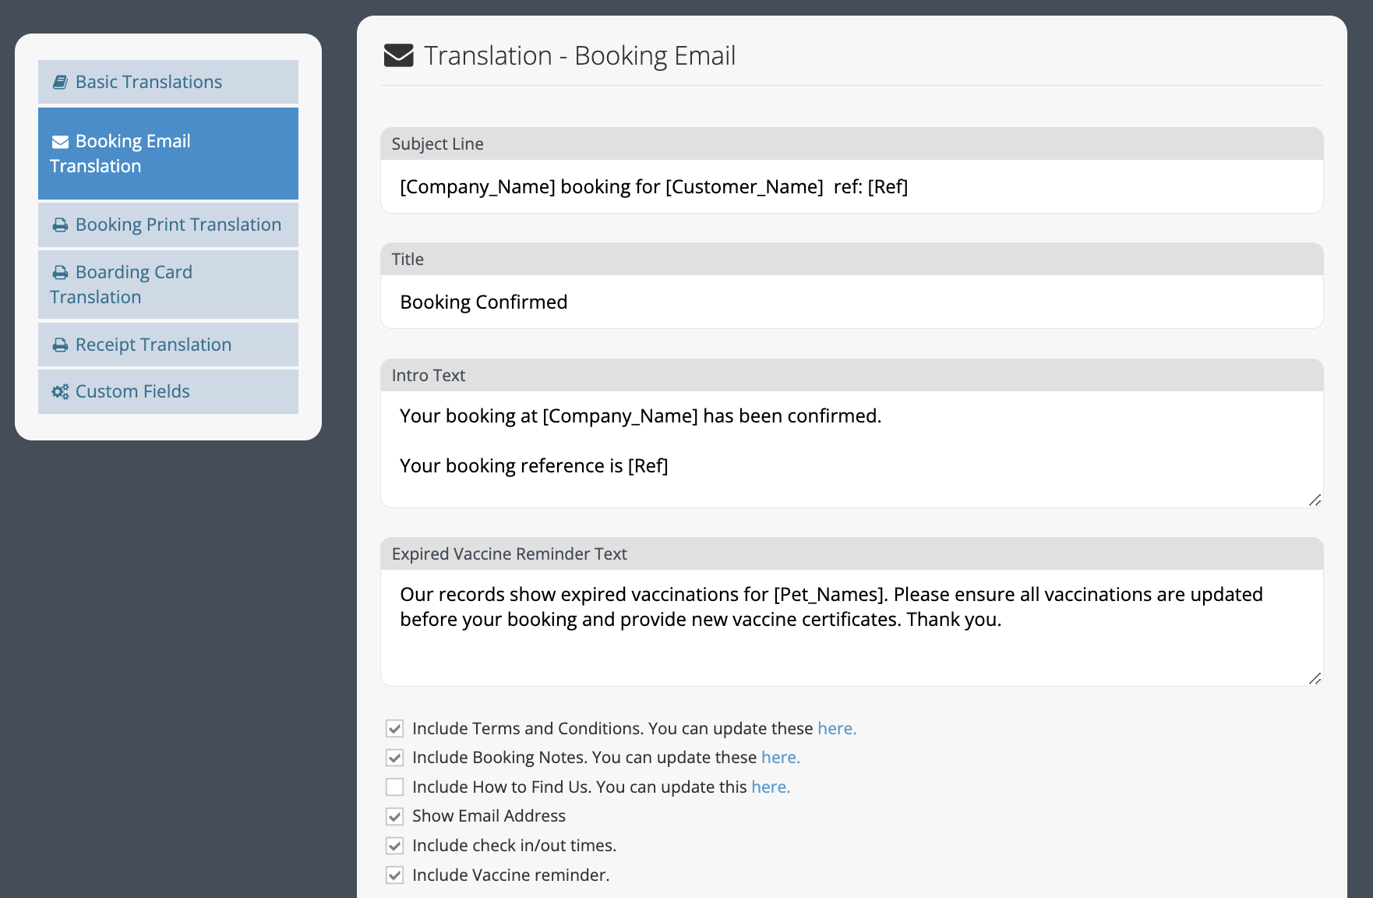Click the Intro Text resize handle
Viewport: 1373px width, 898px height.
(1315, 500)
